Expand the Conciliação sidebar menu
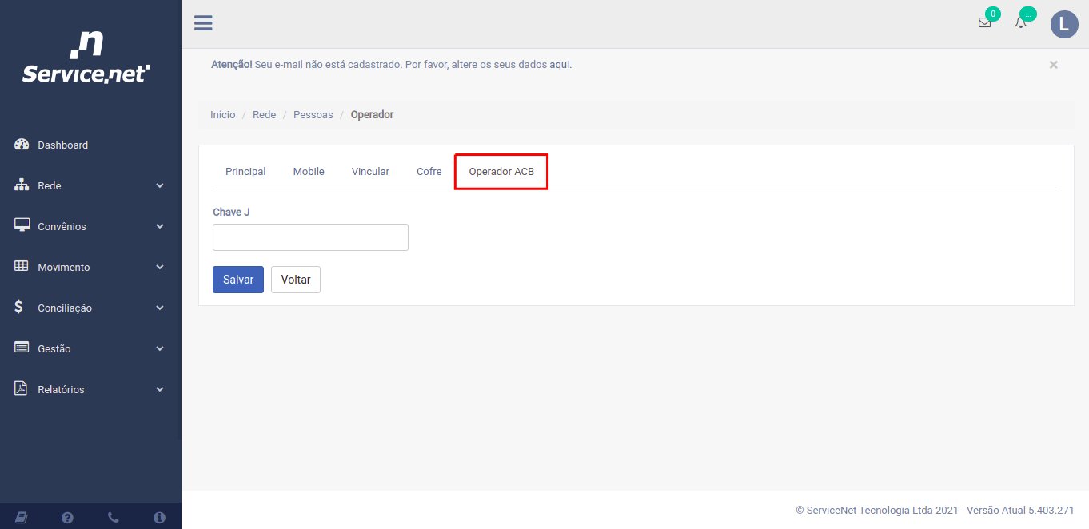The width and height of the screenshot is (1089, 529). tap(90, 308)
